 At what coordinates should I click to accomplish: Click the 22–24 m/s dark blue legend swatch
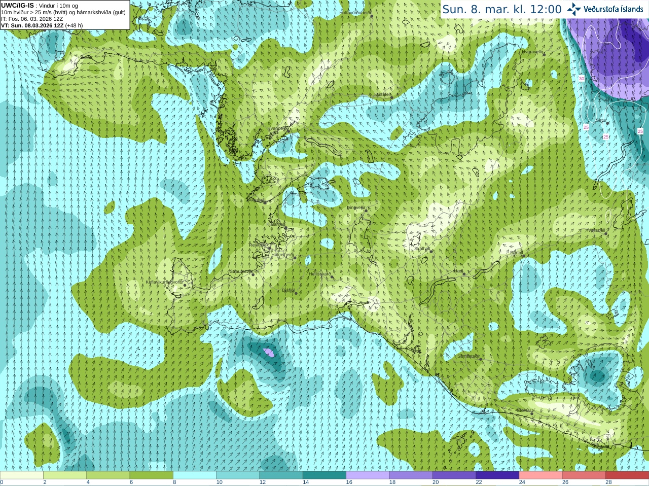click(497, 475)
